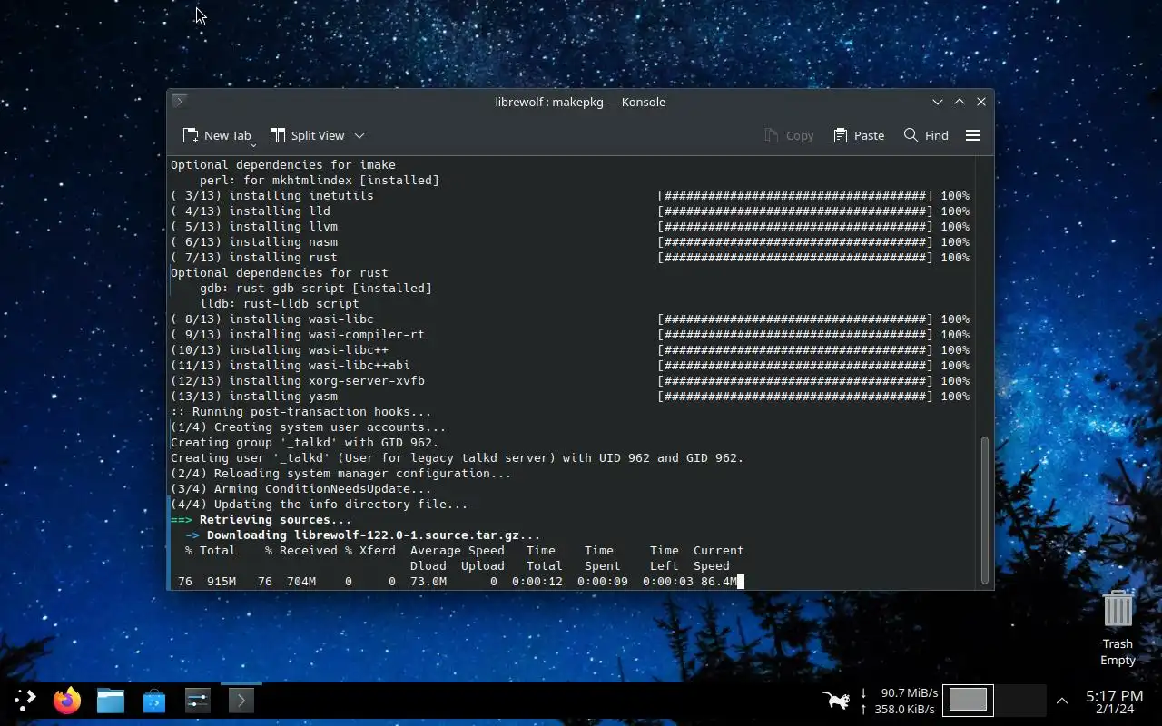The height and width of the screenshot is (726, 1162).
Task: Click the Konsole window icon in title bar
Action: tap(179, 102)
